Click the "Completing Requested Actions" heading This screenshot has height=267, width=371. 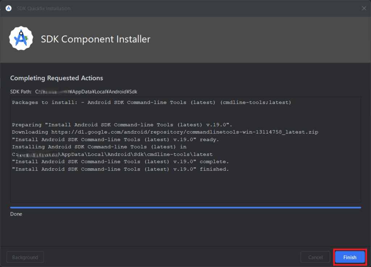(x=57, y=78)
